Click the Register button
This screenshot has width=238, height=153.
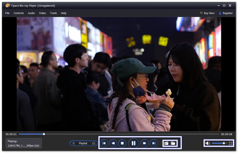coord(226,13)
